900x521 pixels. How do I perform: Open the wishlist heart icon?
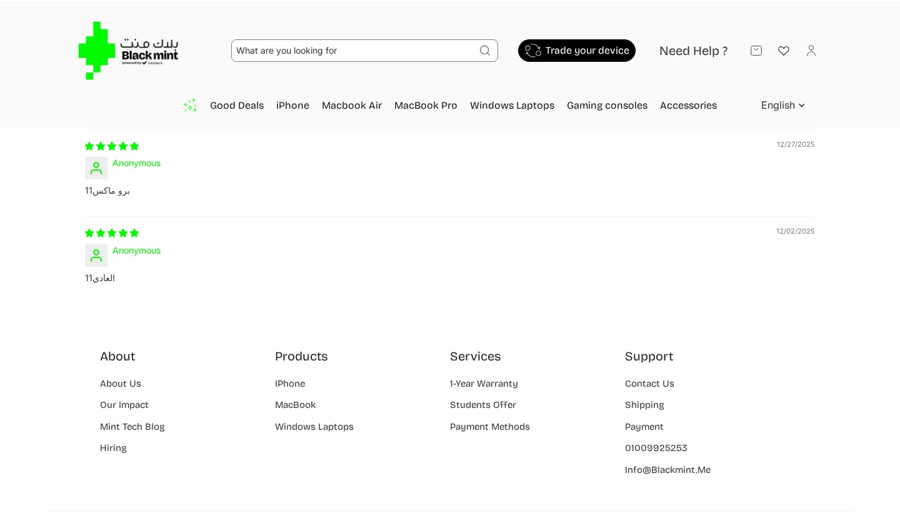[784, 51]
